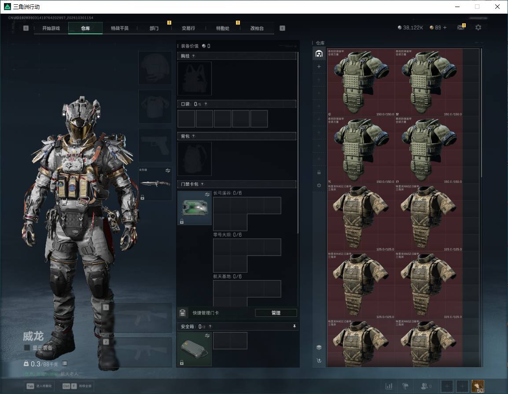Click the empty backpack slot
This screenshot has height=394, width=508.
195,159
